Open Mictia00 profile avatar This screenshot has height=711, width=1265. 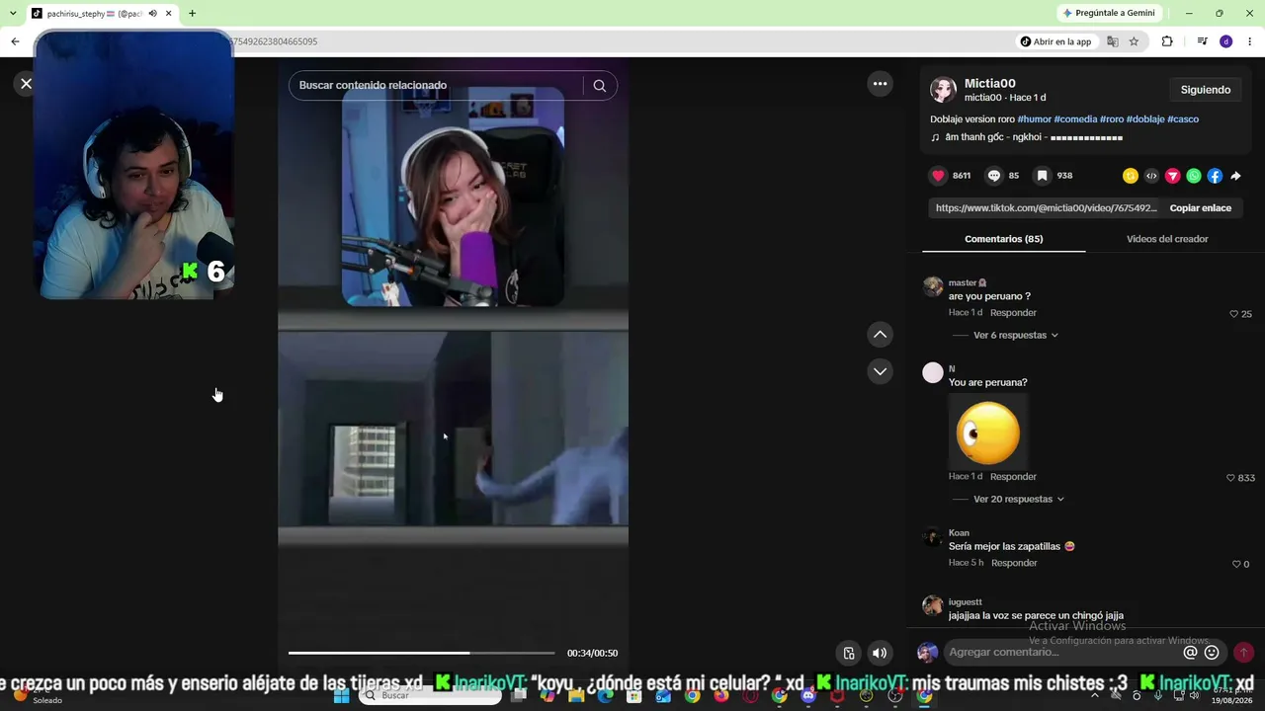[x=944, y=90]
